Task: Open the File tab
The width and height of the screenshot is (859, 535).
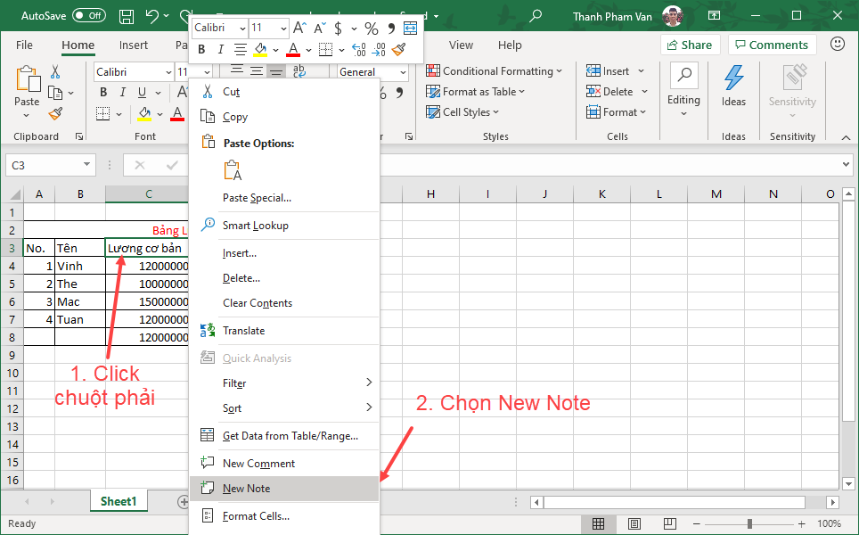Action: (x=24, y=45)
